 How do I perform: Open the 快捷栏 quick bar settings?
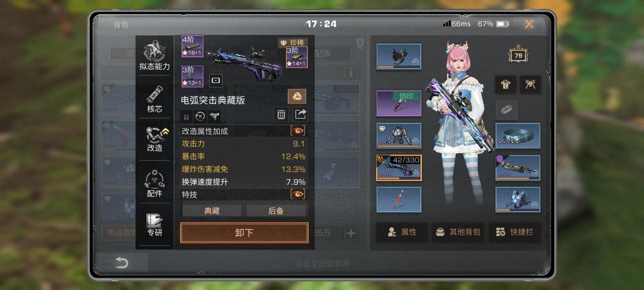(515, 232)
